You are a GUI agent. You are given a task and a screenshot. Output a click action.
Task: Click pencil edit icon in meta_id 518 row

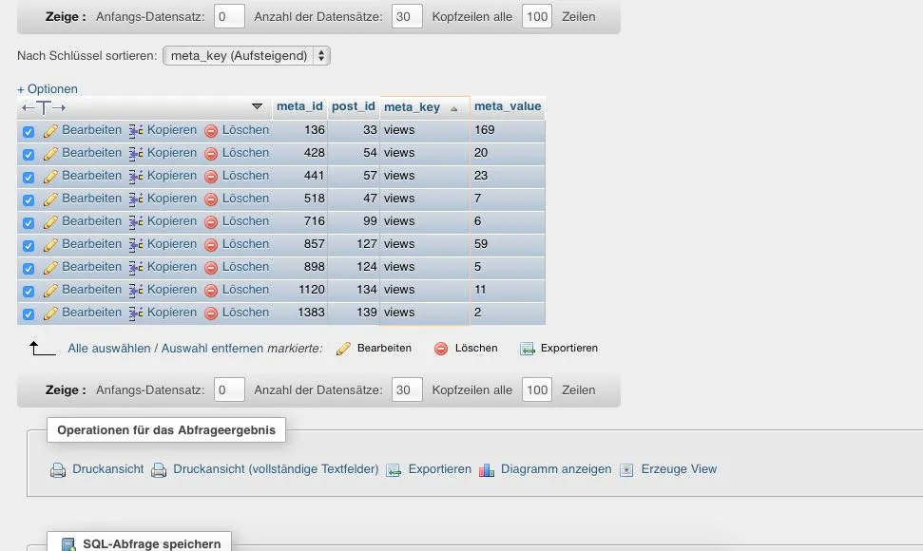tap(50, 199)
